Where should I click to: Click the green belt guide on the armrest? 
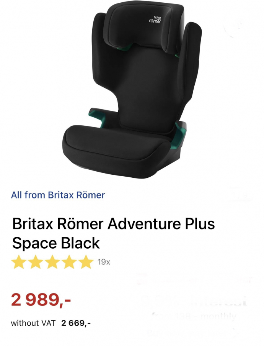tap(98, 117)
